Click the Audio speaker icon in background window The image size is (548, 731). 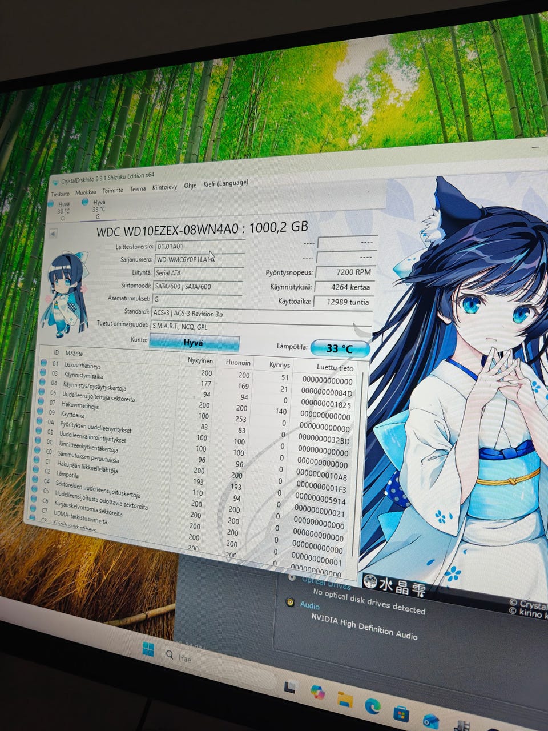pyautogui.click(x=290, y=602)
